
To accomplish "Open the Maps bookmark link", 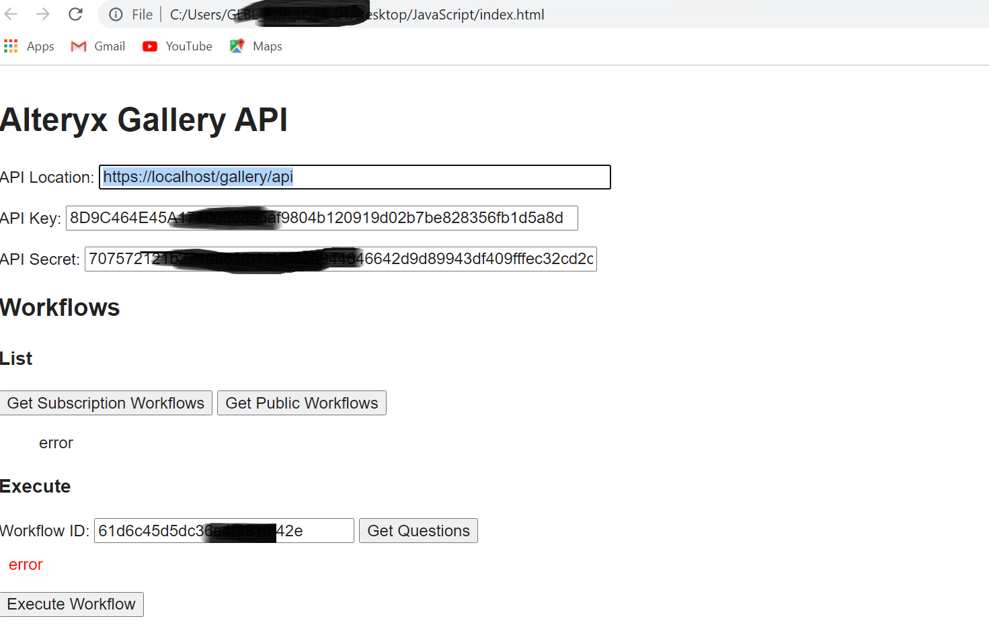I will [x=268, y=46].
